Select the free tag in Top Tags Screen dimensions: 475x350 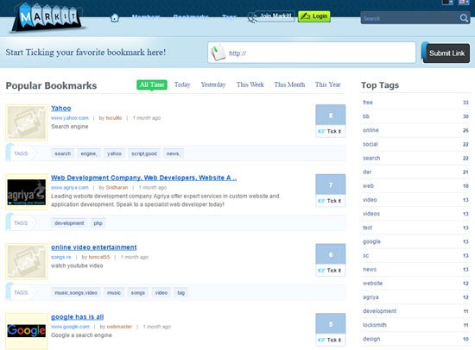(368, 103)
